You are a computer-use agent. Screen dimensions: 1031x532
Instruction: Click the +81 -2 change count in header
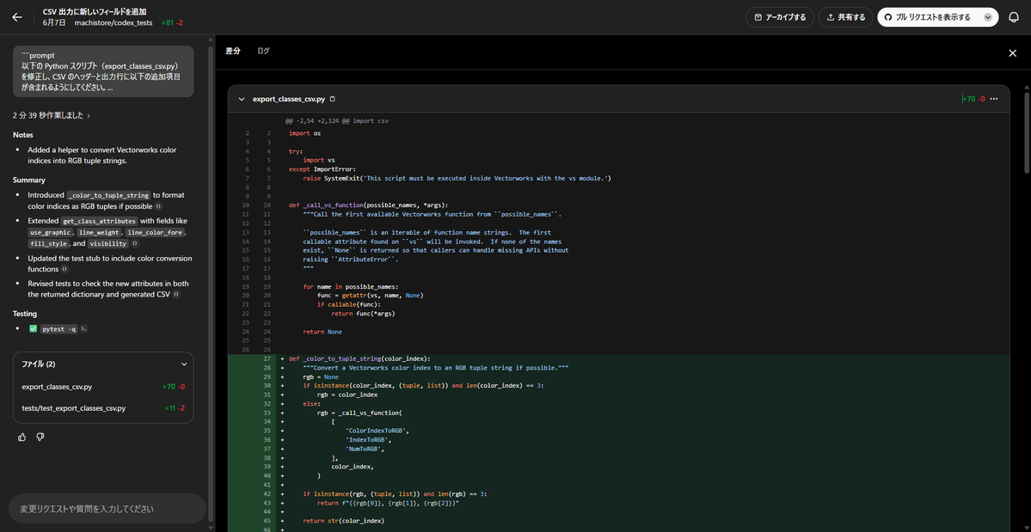(x=172, y=22)
